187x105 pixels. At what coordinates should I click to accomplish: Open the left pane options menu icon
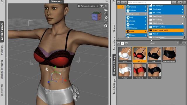[x=2, y=1]
